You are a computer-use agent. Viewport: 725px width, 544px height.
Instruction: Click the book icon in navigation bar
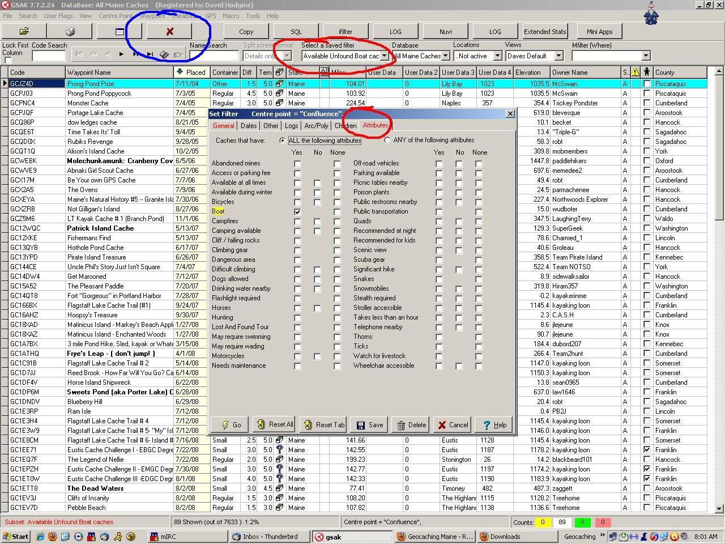[x=164, y=55]
